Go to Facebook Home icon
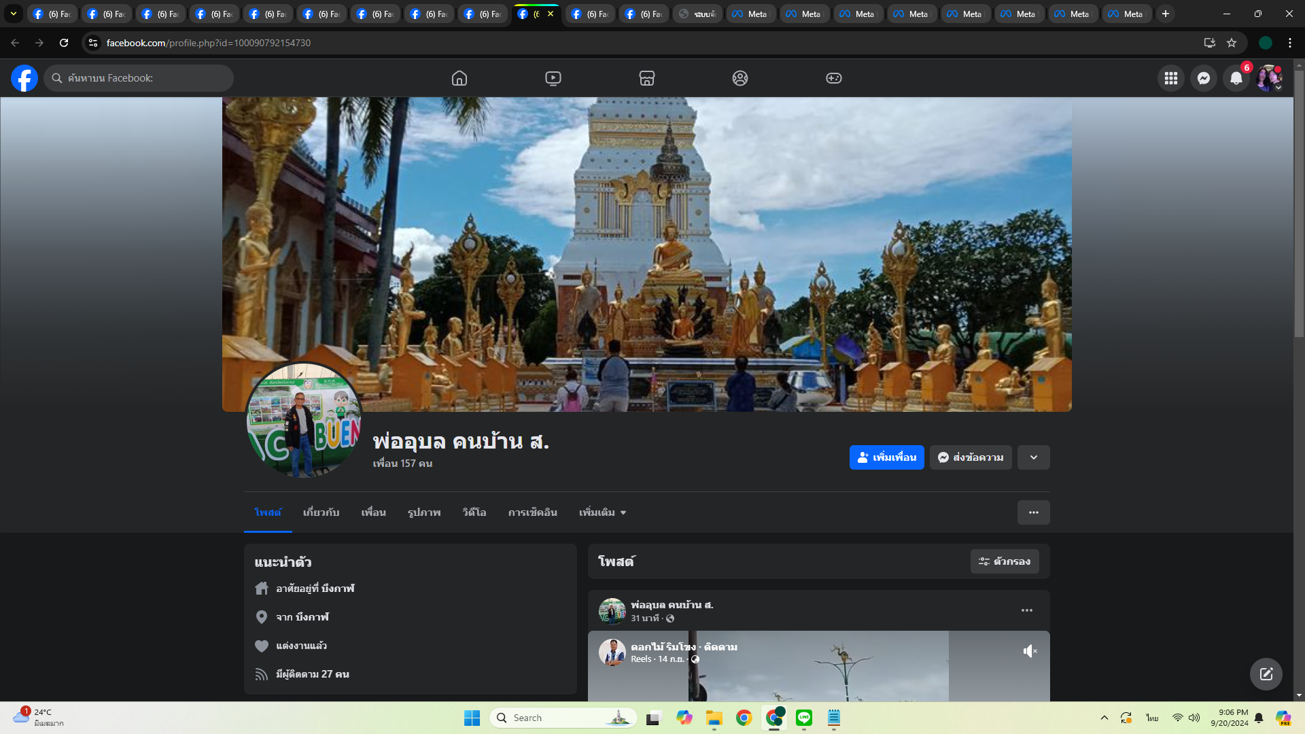Viewport: 1305px width, 734px height. [459, 78]
